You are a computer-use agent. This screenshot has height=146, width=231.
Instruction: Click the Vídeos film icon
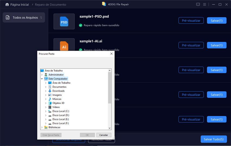click(50, 107)
